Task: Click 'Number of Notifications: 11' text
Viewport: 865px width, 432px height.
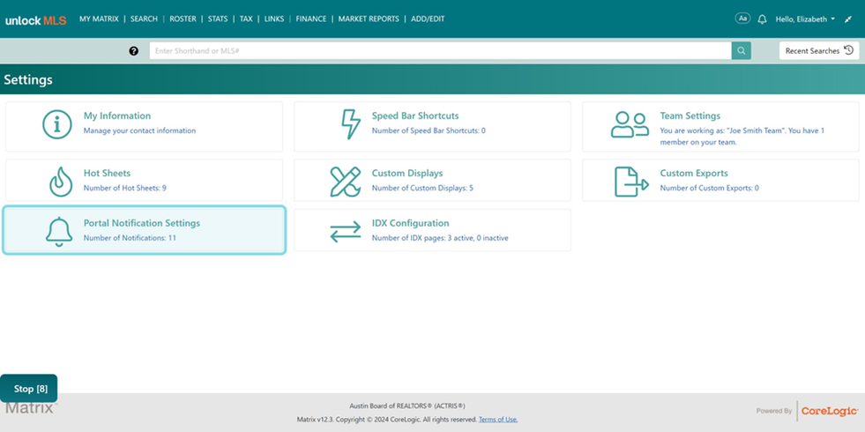Action: point(130,238)
